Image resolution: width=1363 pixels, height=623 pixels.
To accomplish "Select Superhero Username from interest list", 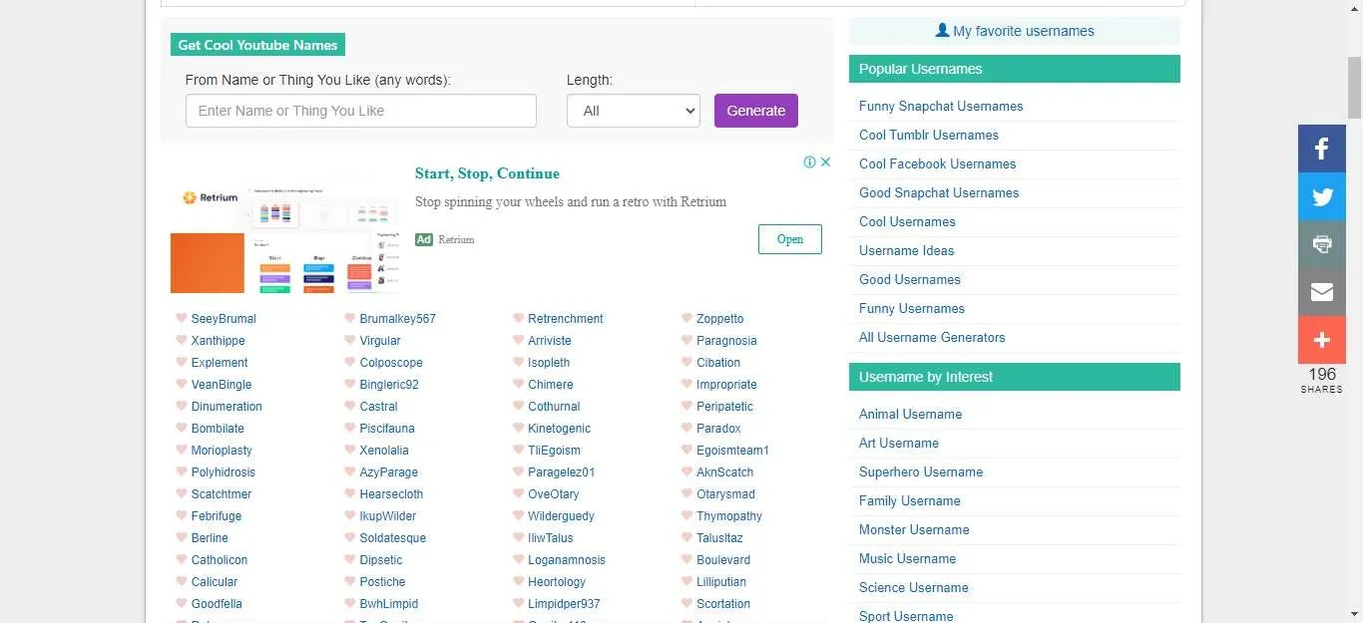I will (x=921, y=471).
